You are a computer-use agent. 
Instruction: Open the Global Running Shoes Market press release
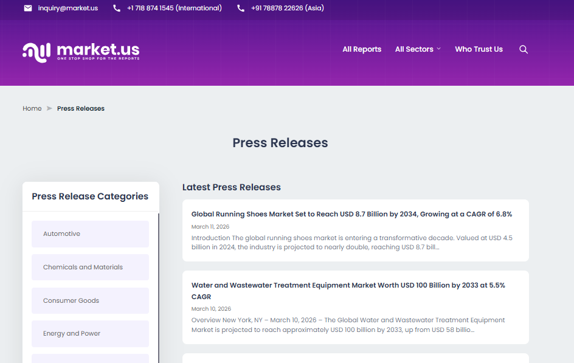351,214
